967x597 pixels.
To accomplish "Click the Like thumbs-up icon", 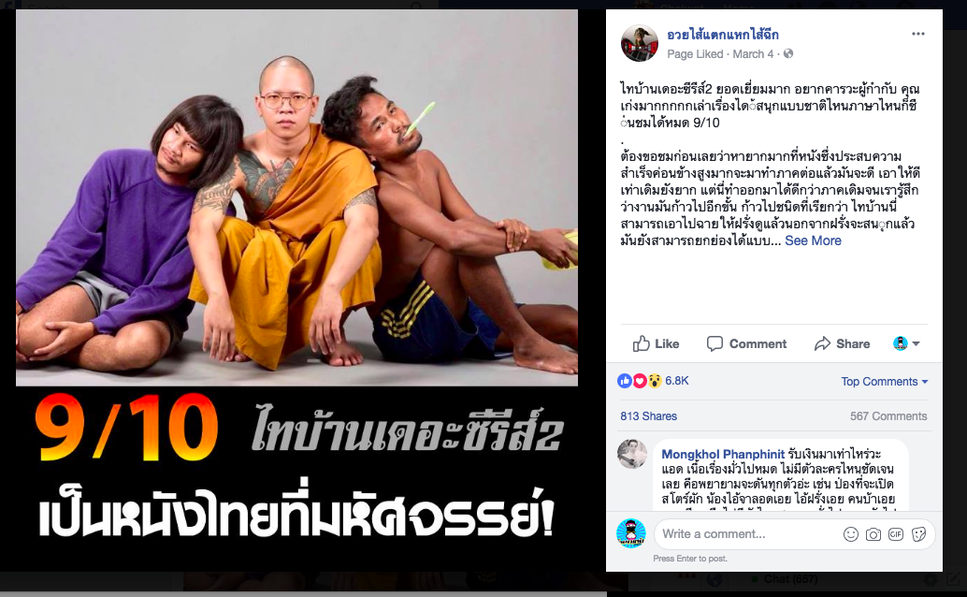I will point(641,343).
